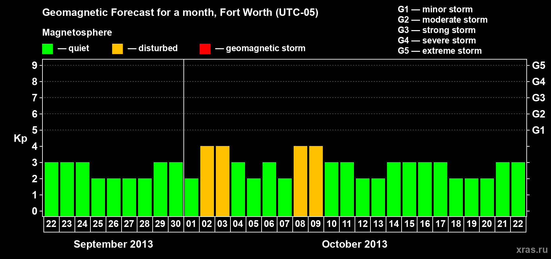The image size is (551, 259).
Task: Click the September 2013 month label
Action: [x=113, y=244]
